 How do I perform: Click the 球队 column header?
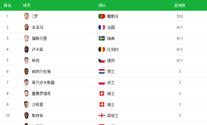pyautogui.click(x=102, y=5)
